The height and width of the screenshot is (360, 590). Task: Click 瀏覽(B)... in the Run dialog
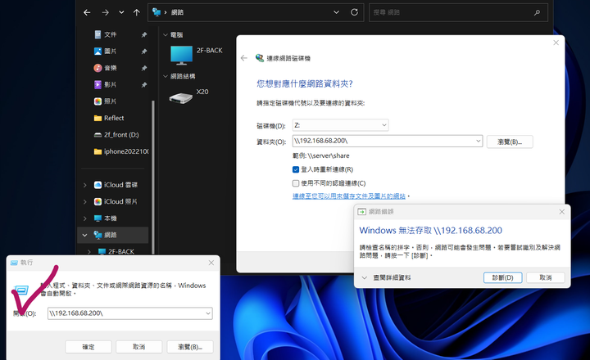pyautogui.click(x=190, y=347)
